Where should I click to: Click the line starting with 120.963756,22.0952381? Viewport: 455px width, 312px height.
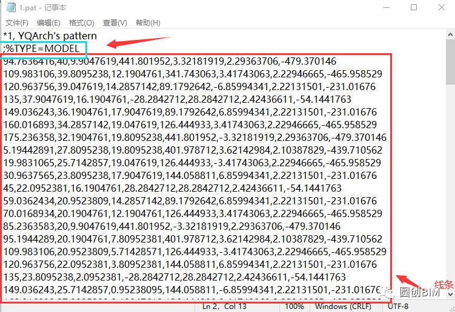tap(190, 264)
